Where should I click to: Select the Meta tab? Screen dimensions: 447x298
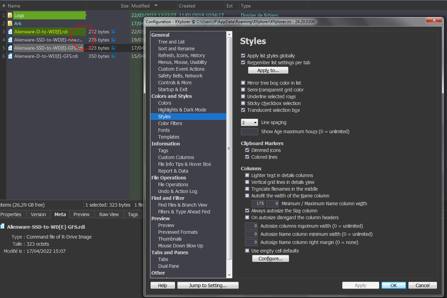coord(60,214)
